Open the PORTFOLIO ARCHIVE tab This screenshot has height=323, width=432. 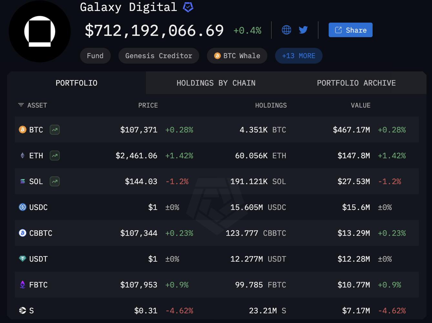[x=356, y=83]
